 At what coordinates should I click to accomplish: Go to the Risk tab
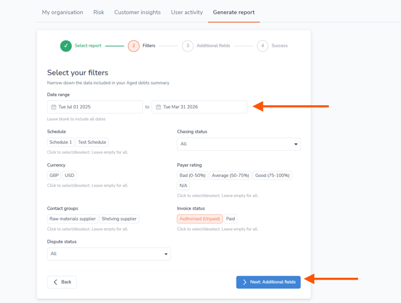click(99, 13)
